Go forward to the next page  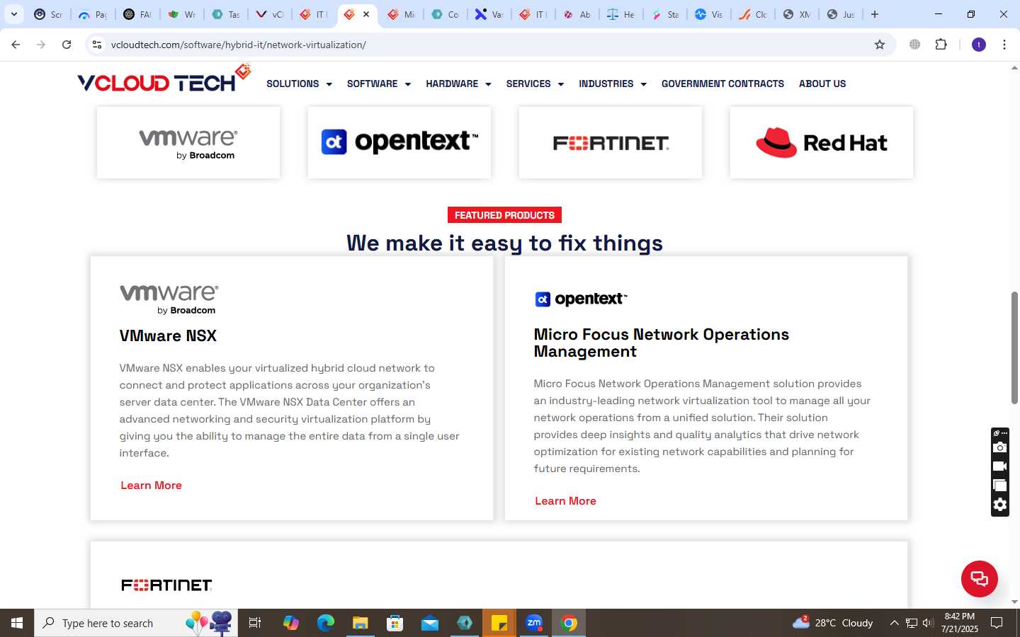[x=41, y=45]
